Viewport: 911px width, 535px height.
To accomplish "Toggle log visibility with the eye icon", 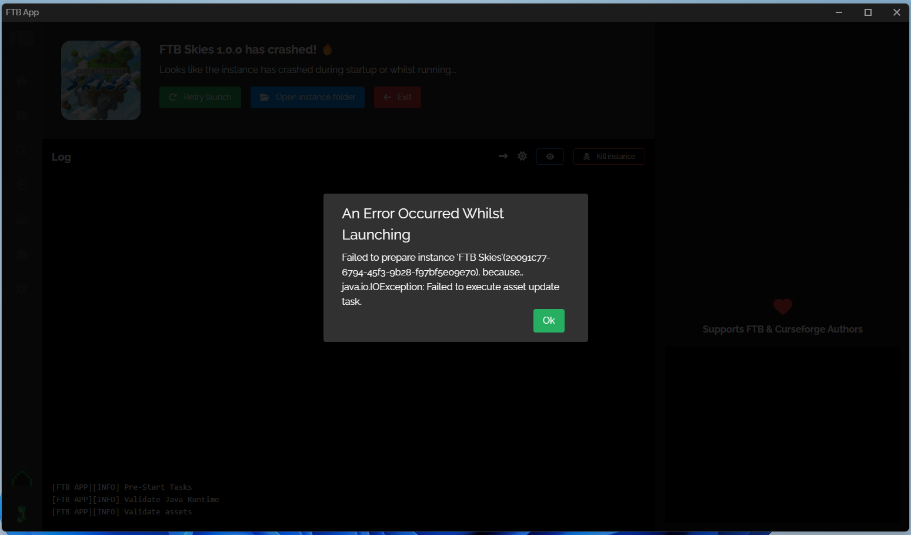I will pos(550,156).
